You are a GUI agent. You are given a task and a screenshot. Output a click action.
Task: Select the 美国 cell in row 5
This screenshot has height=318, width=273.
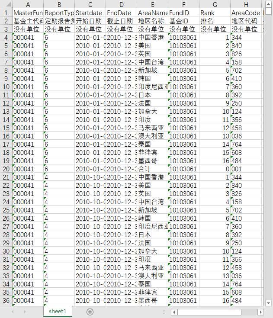click(x=153, y=45)
